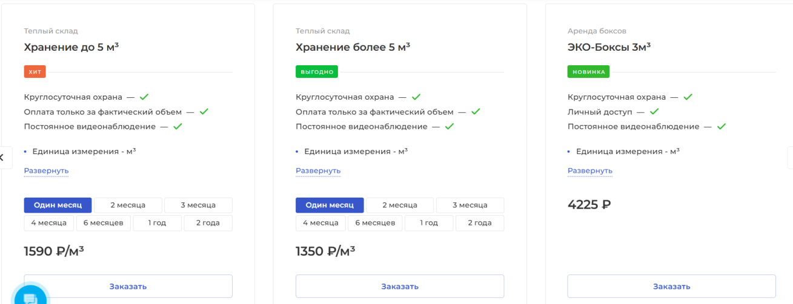The width and height of the screenshot is (793, 304).
Task: Expand details for Хранение до 5 м³
Action: [x=46, y=170]
